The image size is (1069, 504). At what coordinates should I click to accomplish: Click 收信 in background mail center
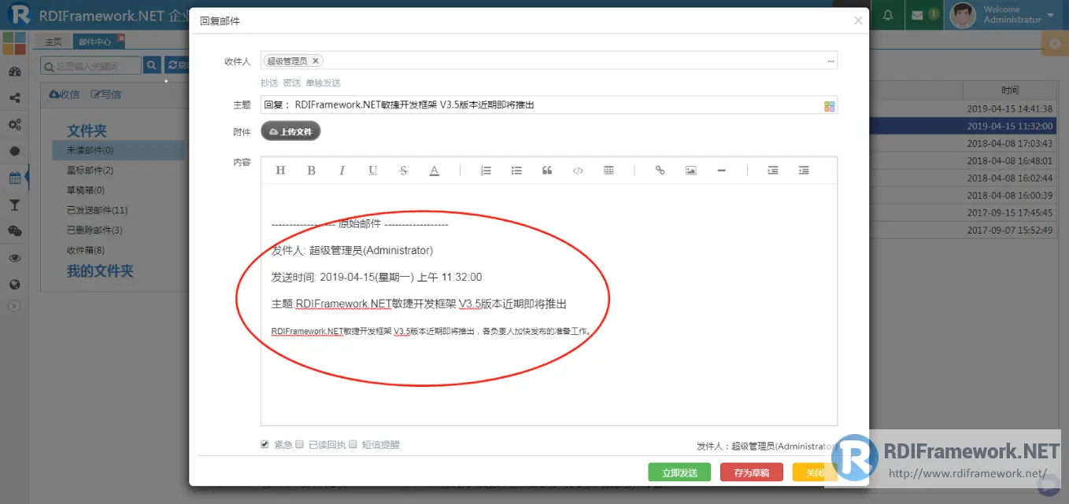(65, 94)
